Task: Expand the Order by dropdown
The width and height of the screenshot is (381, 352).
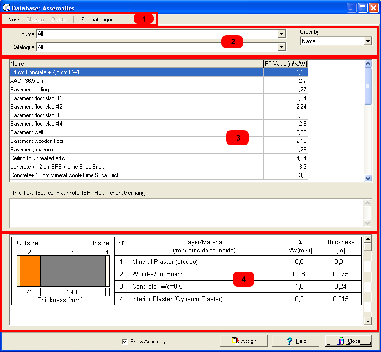Action: pyautogui.click(x=368, y=41)
